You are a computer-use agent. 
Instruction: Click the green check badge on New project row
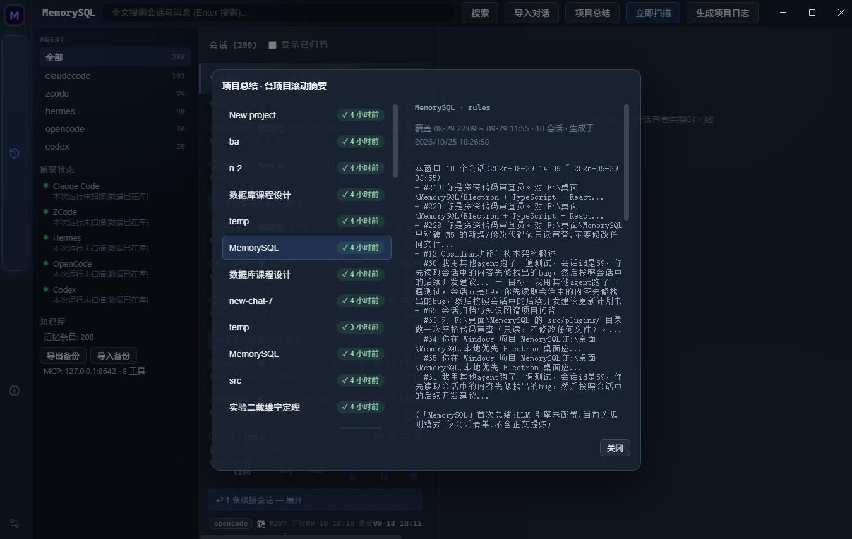click(x=361, y=115)
